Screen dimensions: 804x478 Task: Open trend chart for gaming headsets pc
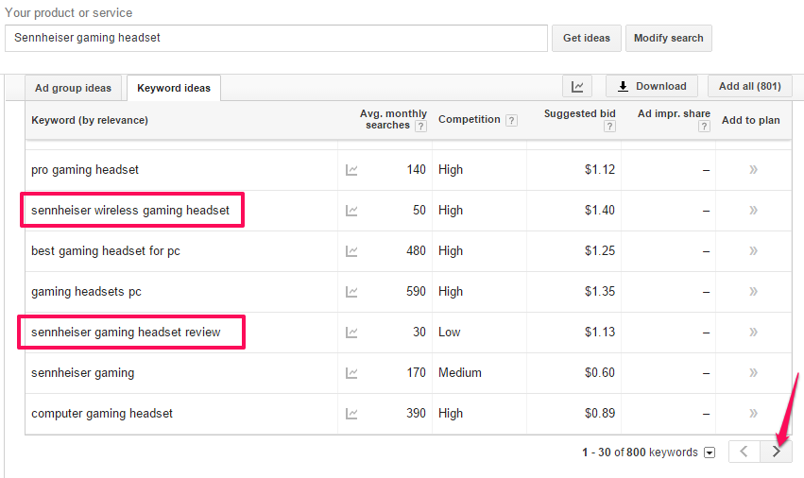pos(351,292)
